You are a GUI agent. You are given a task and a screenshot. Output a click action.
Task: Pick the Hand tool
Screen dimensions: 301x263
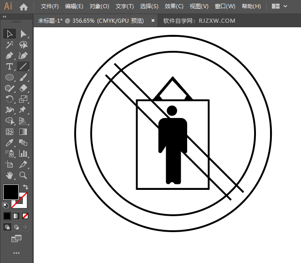pos(10,175)
